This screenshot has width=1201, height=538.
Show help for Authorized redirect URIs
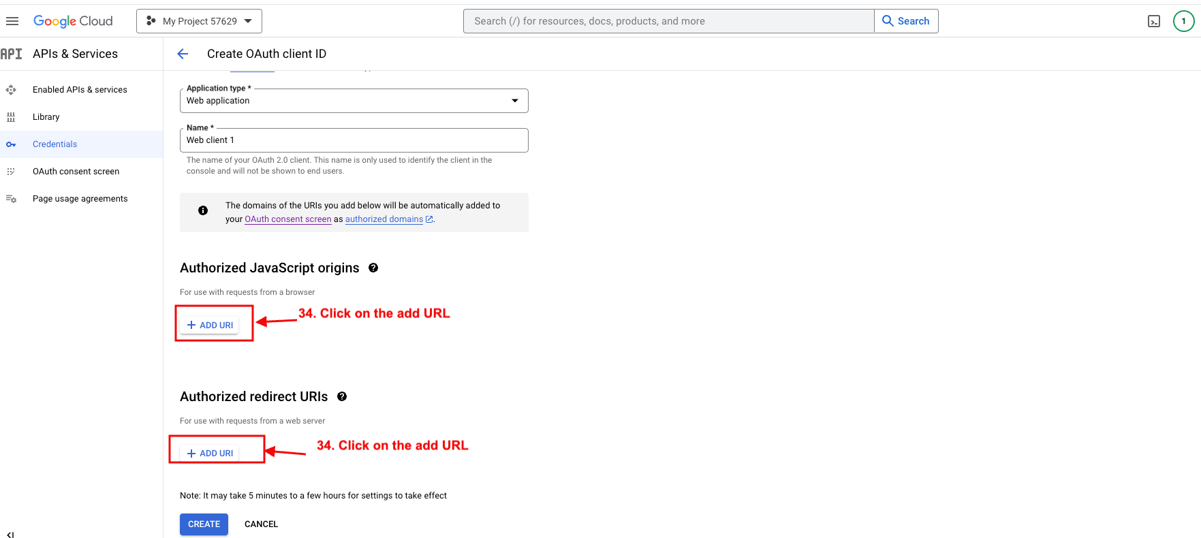342,396
